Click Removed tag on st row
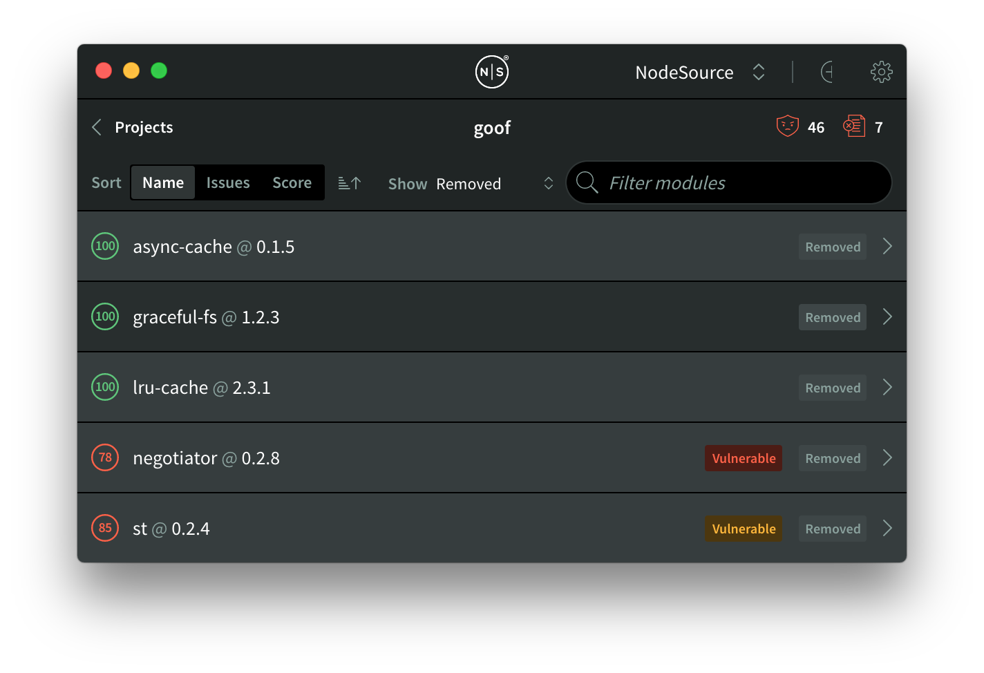The width and height of the screenshot is (984, 673). (x=833, y=529)
